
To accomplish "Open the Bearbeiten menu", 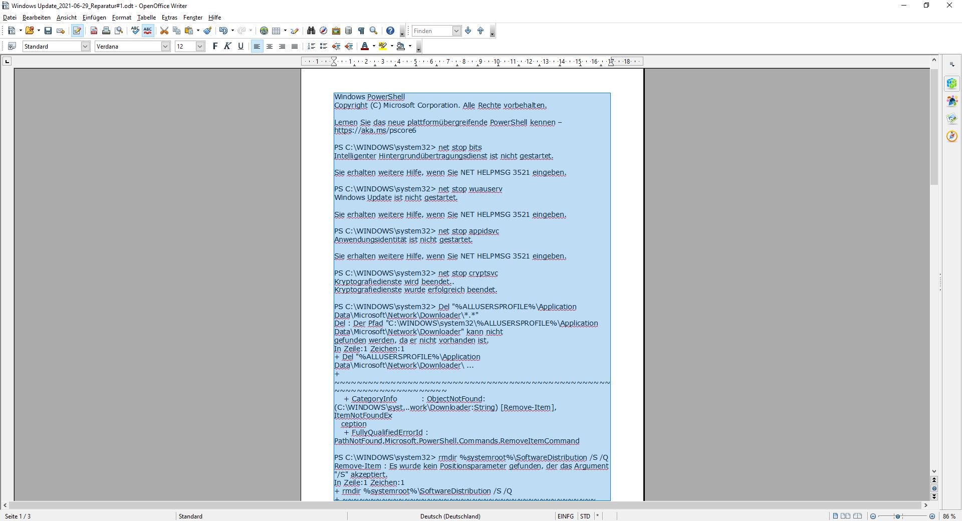I will [x=37, y=18].
